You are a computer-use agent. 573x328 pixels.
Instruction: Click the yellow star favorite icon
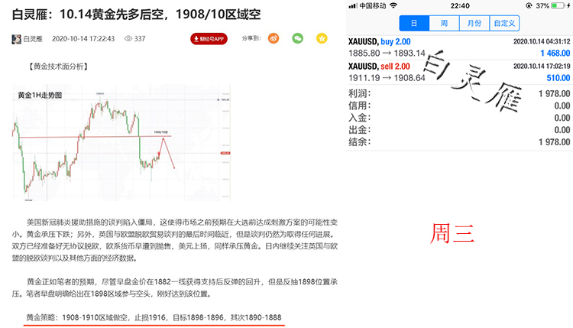coord(322,37)
